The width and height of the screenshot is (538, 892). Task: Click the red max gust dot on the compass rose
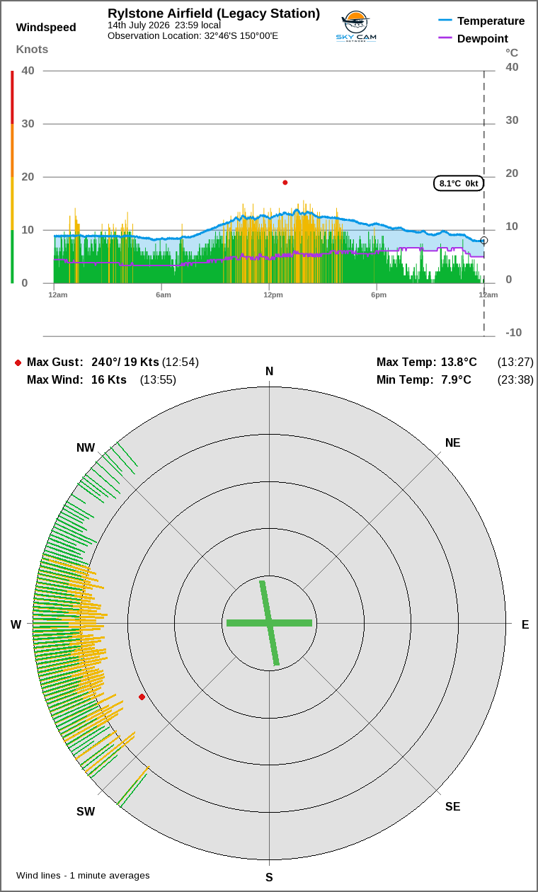(142, 697)
